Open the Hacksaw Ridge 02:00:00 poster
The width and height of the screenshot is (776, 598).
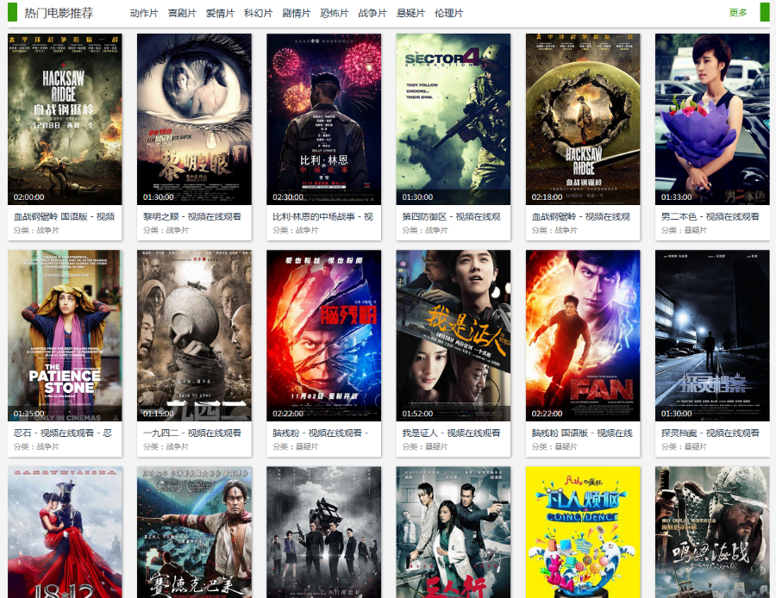tap(65, 119)
